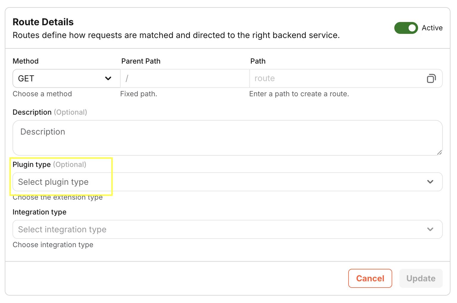Image resolution: width=457 pixels, height=303 pixels.
Task: Copy the path using the copy icon
Action: point(431,78)
